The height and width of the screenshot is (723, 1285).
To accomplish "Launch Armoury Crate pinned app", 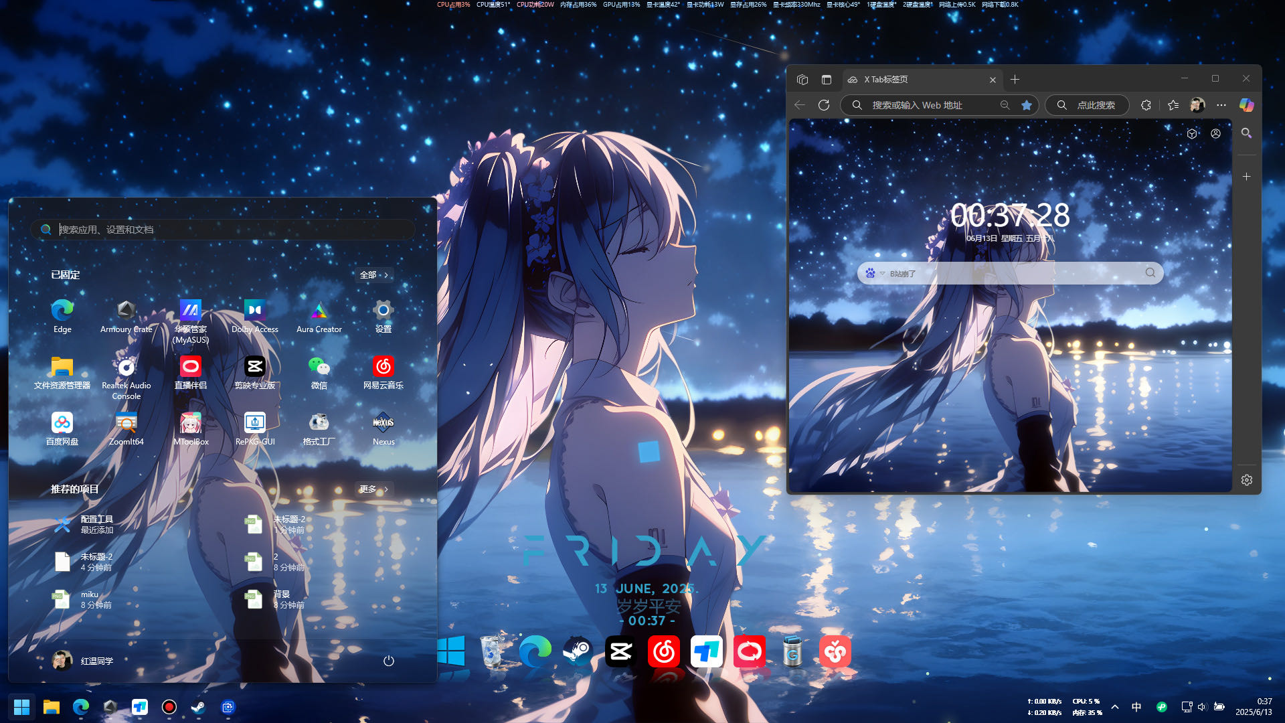I will point(126,316).
